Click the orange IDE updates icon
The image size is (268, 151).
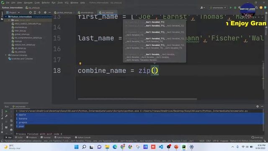261,8
